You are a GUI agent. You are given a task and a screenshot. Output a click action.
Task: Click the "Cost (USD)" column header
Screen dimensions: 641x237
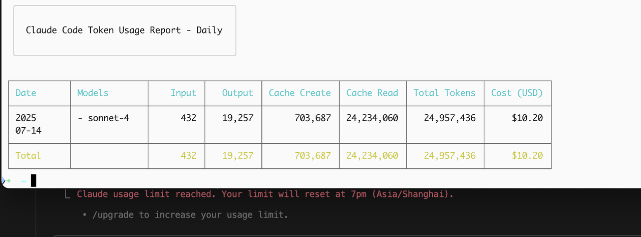pyautogui.click(x=517, y=93)
